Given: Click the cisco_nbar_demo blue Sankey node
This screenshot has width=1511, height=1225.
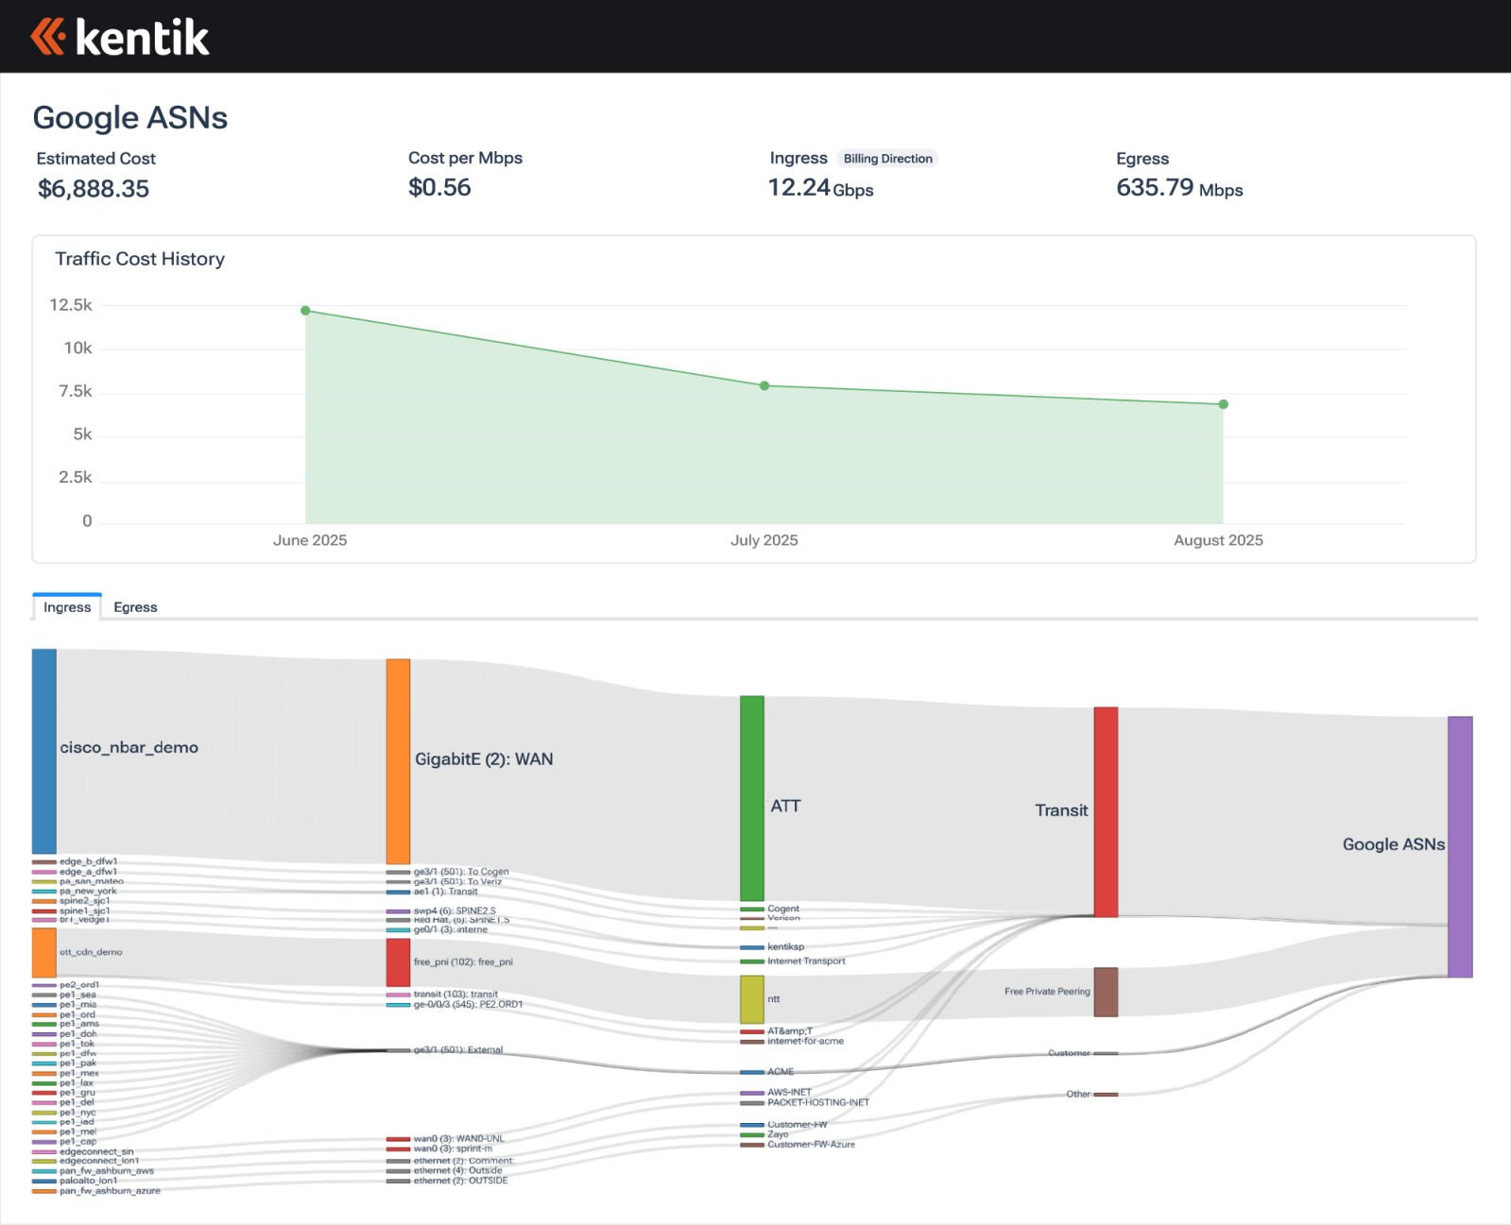Looking at the screenshot, I should pyautogui.click(x=44, y=751).
